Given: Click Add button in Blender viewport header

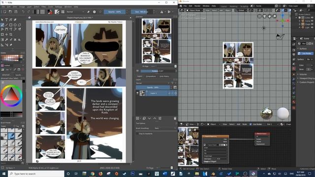Looking at the screenshot, I should tap(221, 10).
